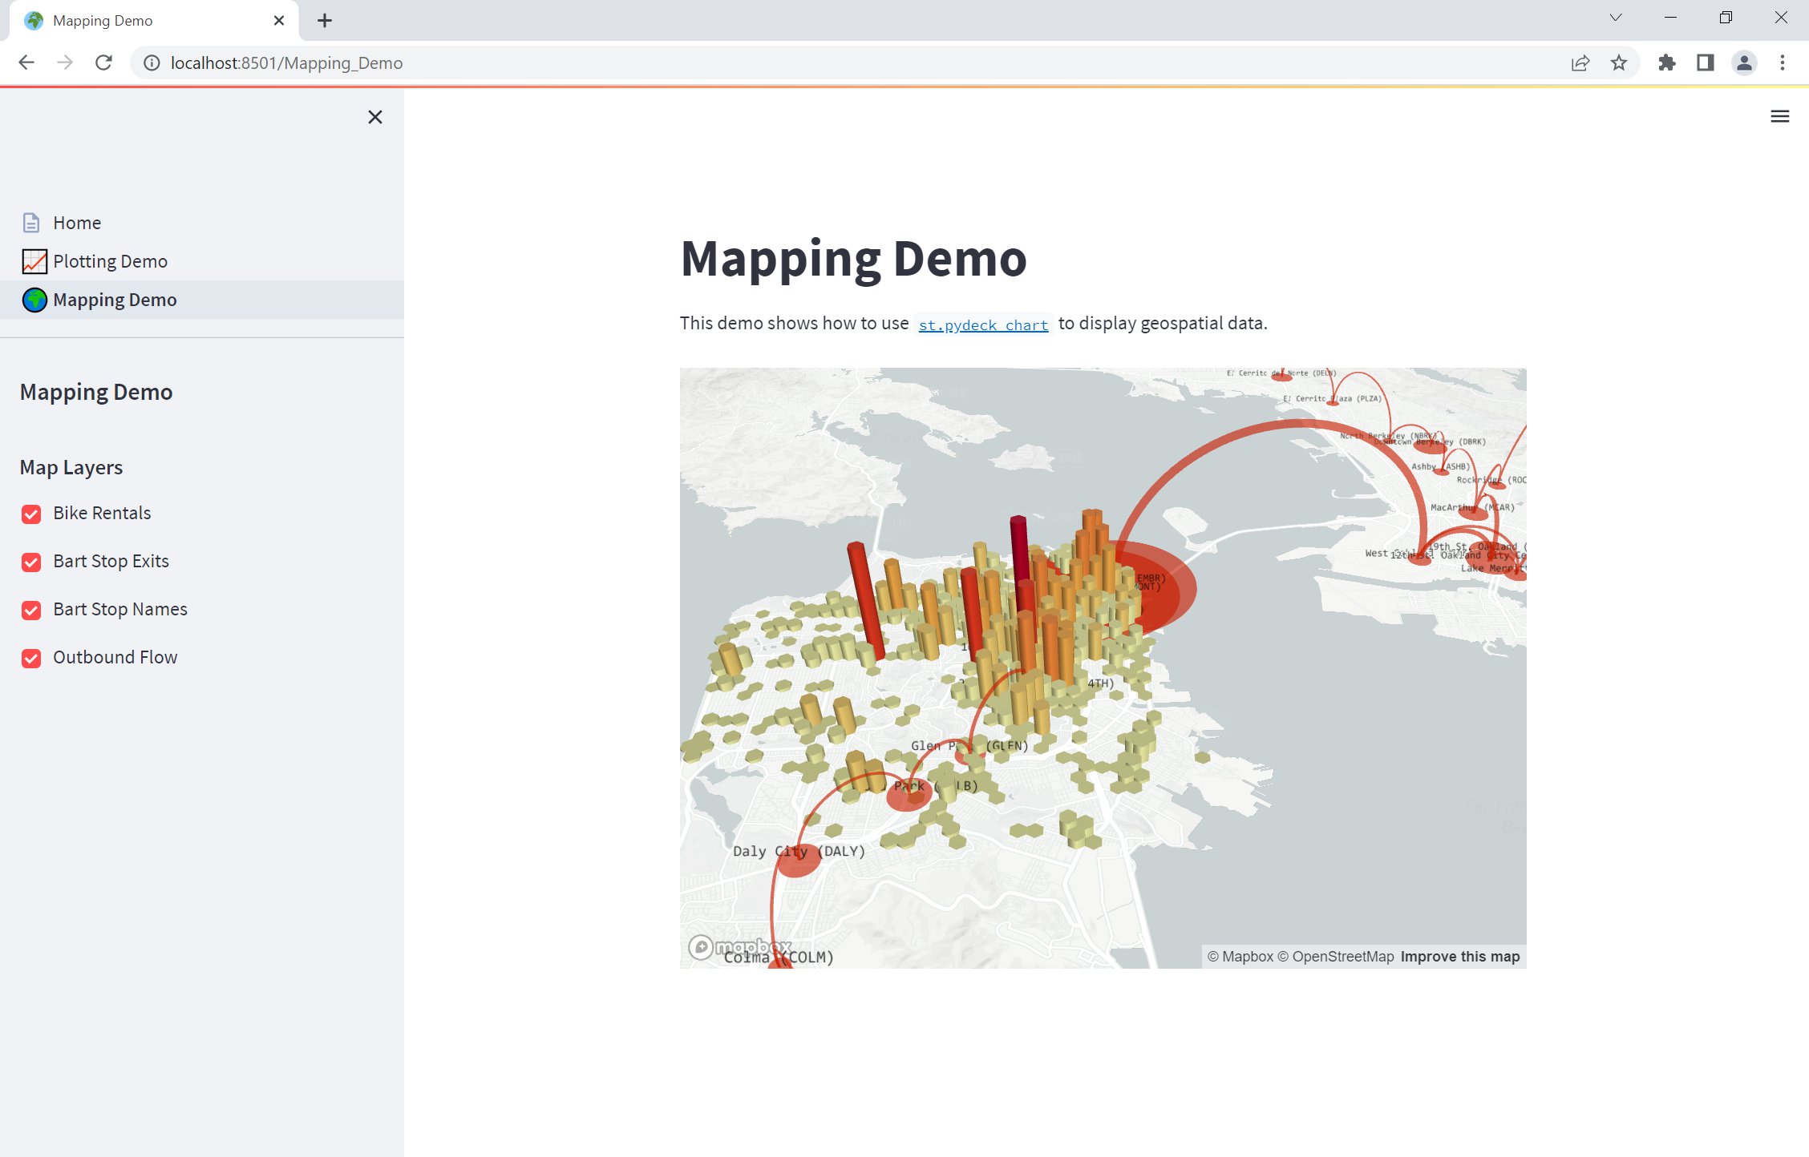This screenshot has width=1809, height=1157.
Task: Close the sidebar with the X icon
Action: click(x=374, y=117)
